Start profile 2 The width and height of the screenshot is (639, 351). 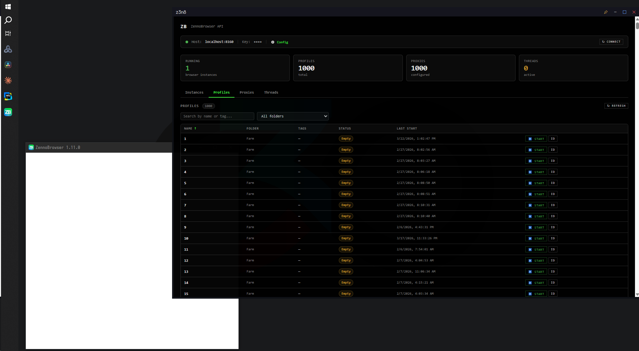(x=536, y=150)
